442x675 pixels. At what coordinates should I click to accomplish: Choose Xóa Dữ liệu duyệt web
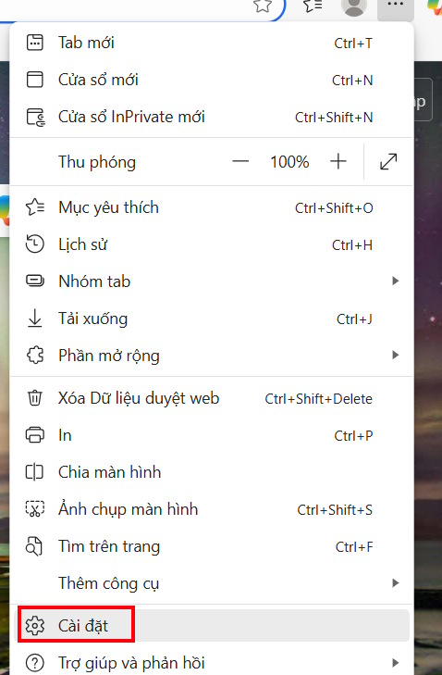(211, 398)
